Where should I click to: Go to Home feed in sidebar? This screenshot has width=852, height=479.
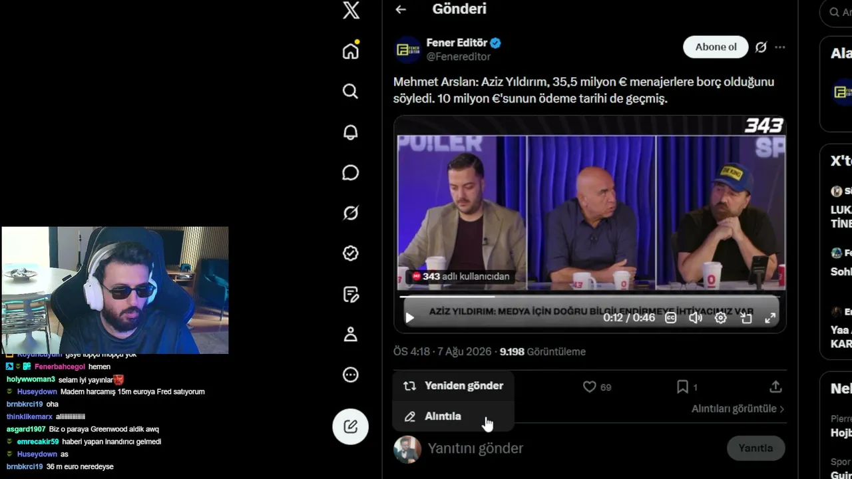point(351,51)
